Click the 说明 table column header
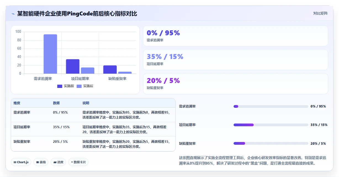Image resolution: width=339 pixels, height=177 pixels. click(x=86, y=103)
